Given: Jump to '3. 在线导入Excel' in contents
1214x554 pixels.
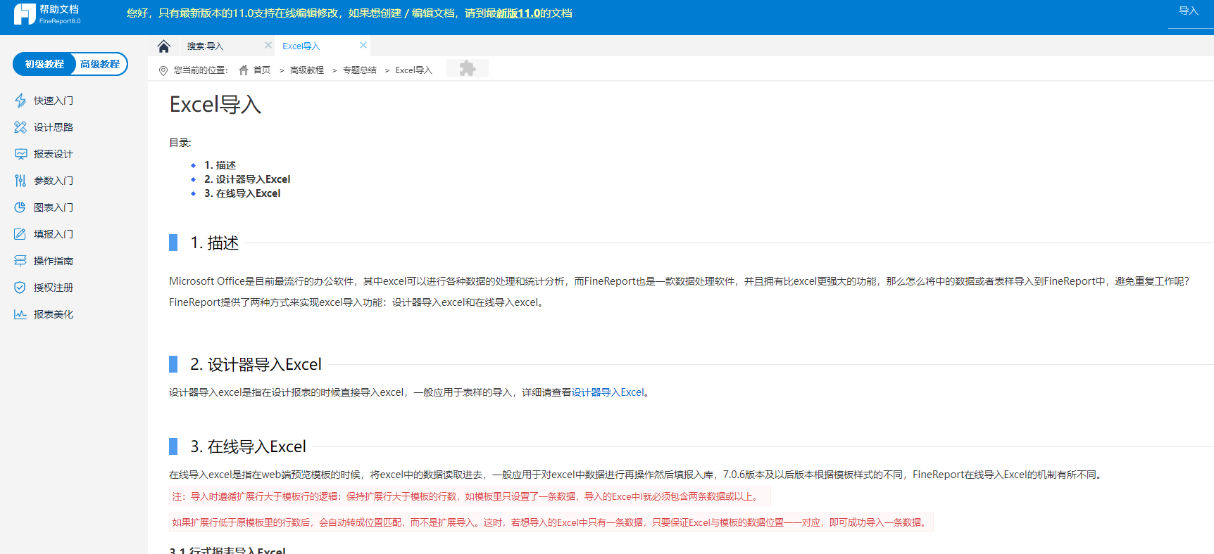Looking at the screenshot, I should pos(242,193).
